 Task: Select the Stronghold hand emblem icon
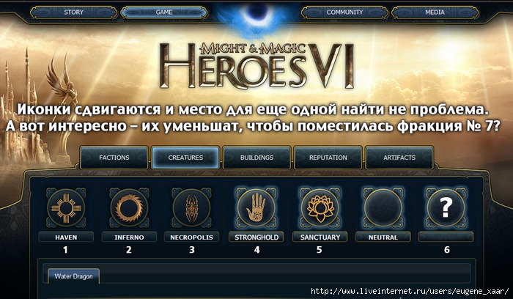pos(256,207)
